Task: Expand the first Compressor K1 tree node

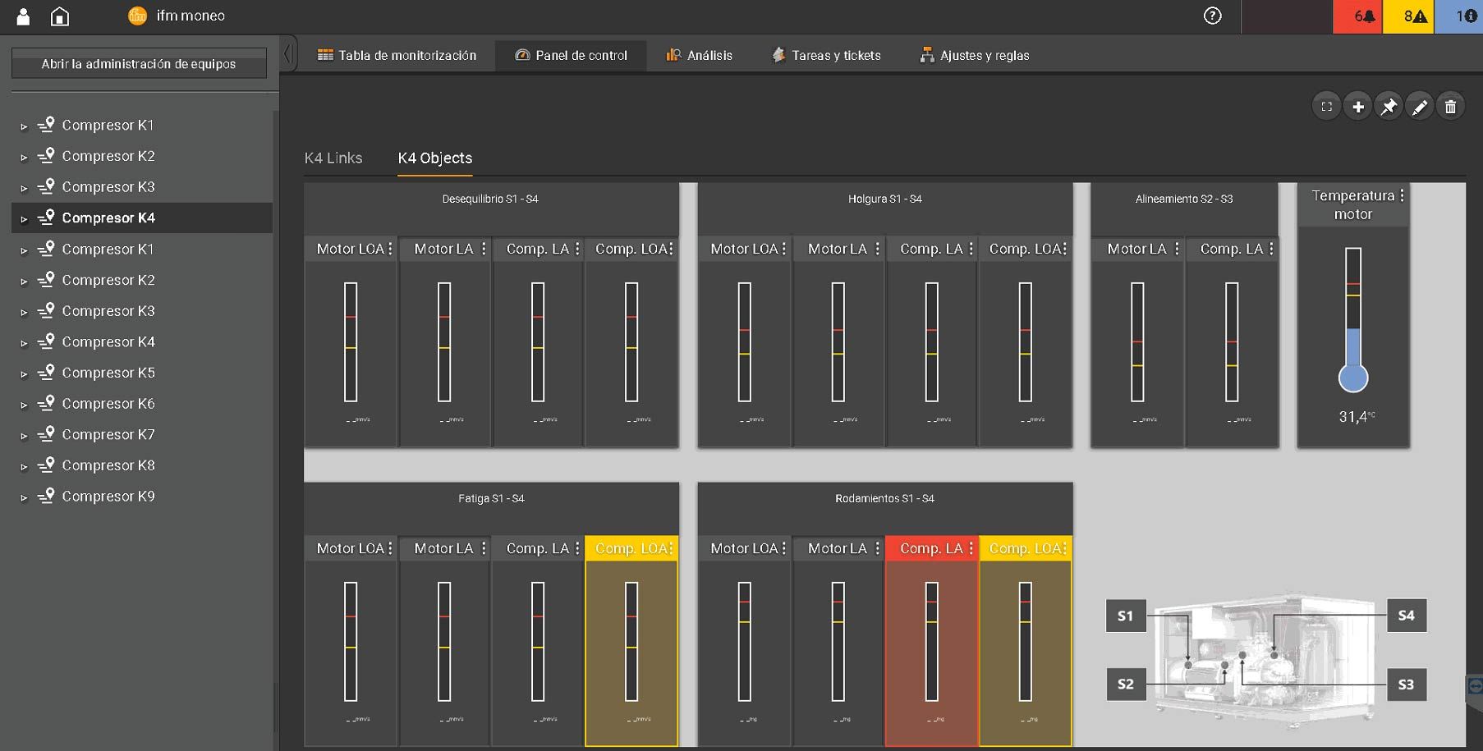Action: point(24,126)
